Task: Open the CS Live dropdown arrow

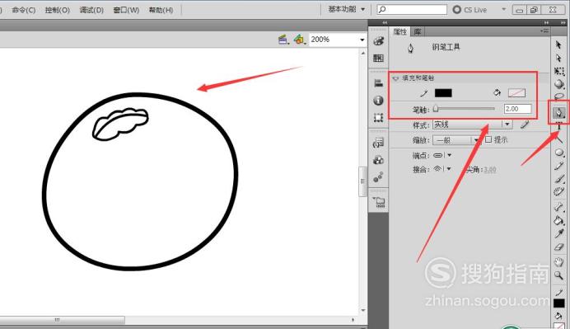Action: coord(504,9)
